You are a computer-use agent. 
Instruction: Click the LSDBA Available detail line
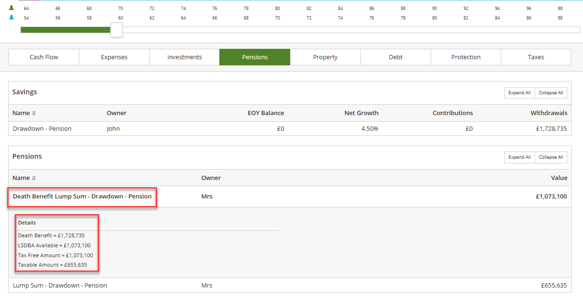pos(54,245)
